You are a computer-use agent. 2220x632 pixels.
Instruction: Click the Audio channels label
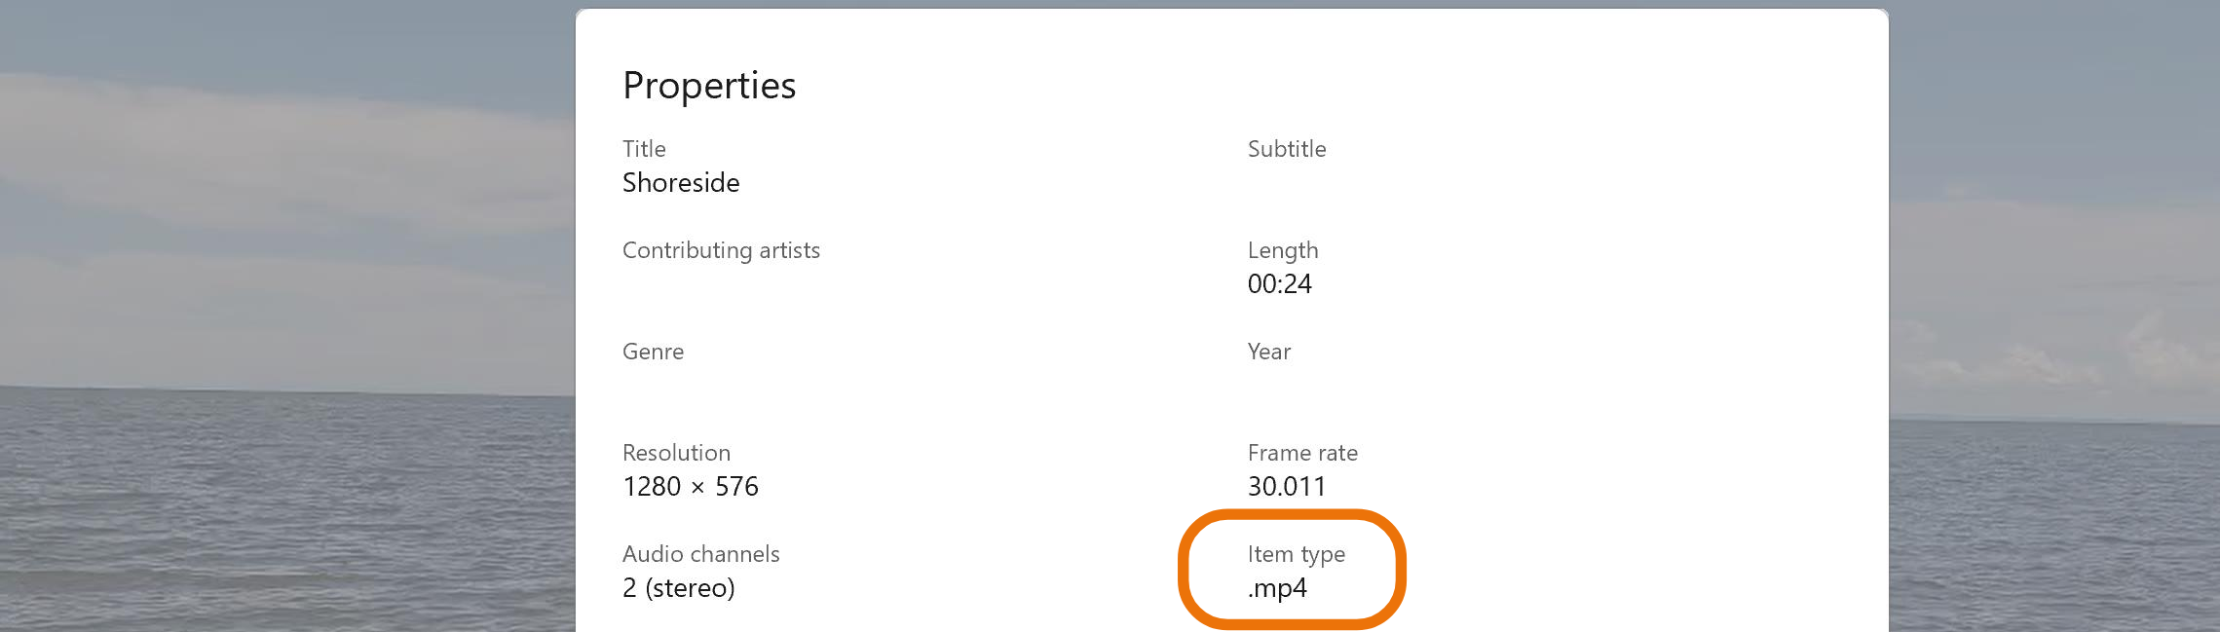click(701, 555)
